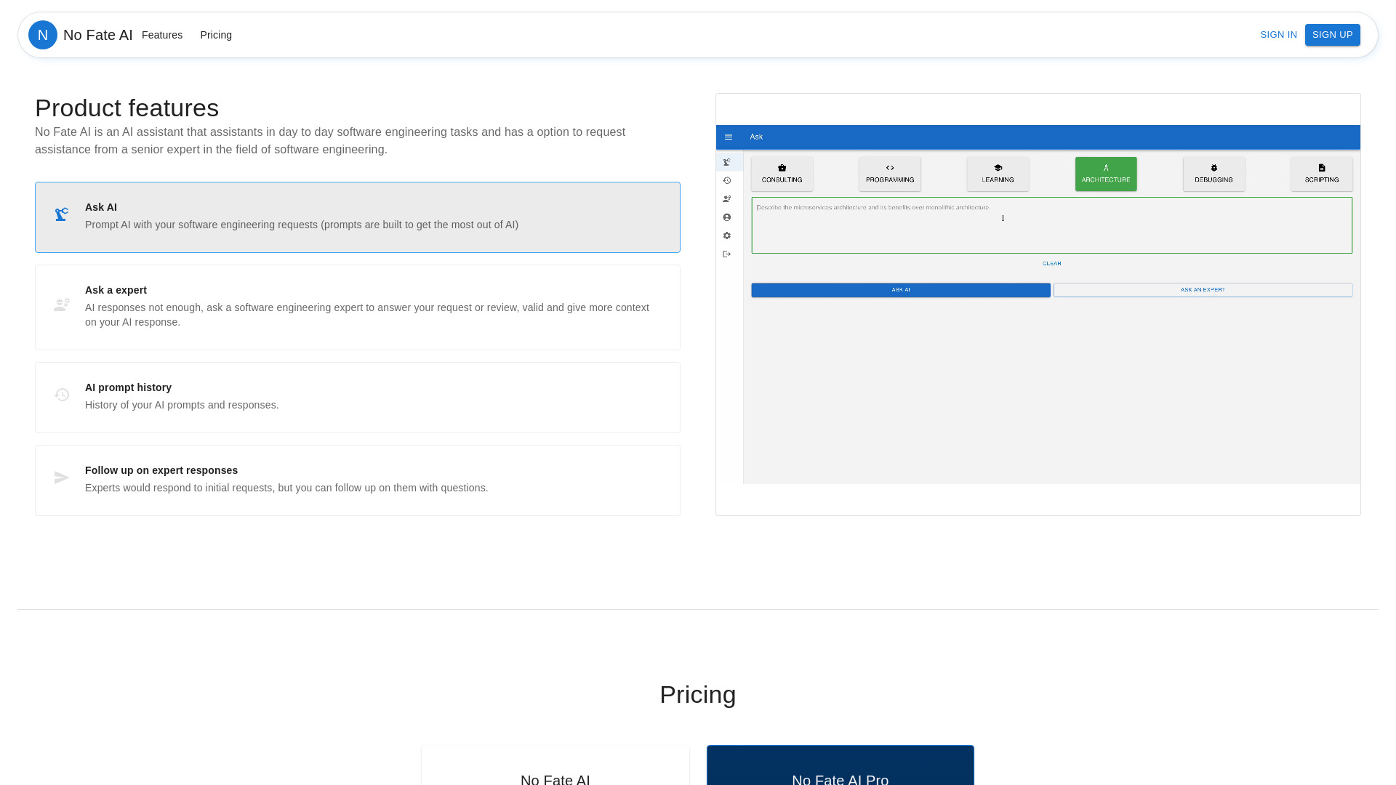Click the SIGN IN menu item
This screenshot has height=785, width=1396.
[1278, 34]
